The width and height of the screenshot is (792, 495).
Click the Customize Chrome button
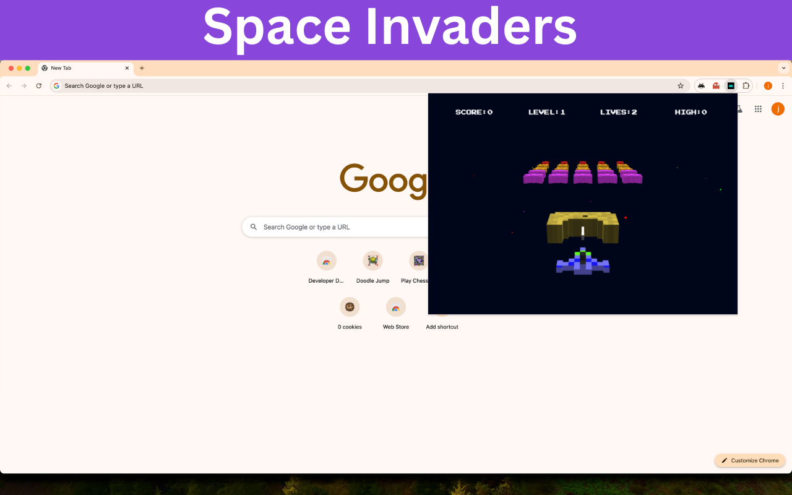point(750,460)
